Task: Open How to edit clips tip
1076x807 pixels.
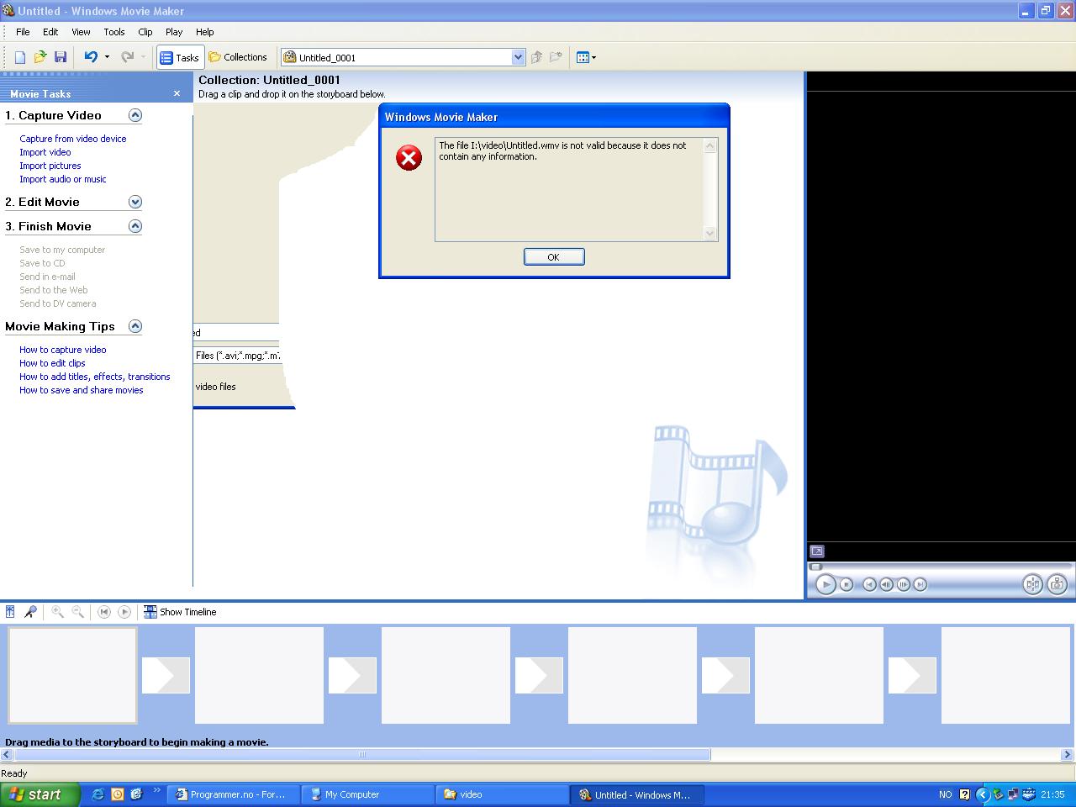Action: [x=52, y=363]
